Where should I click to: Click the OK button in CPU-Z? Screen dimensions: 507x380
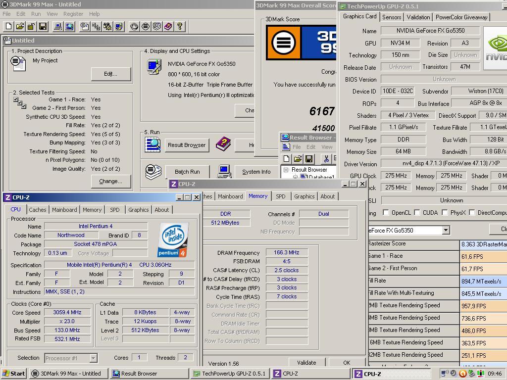tap(347, 363)
